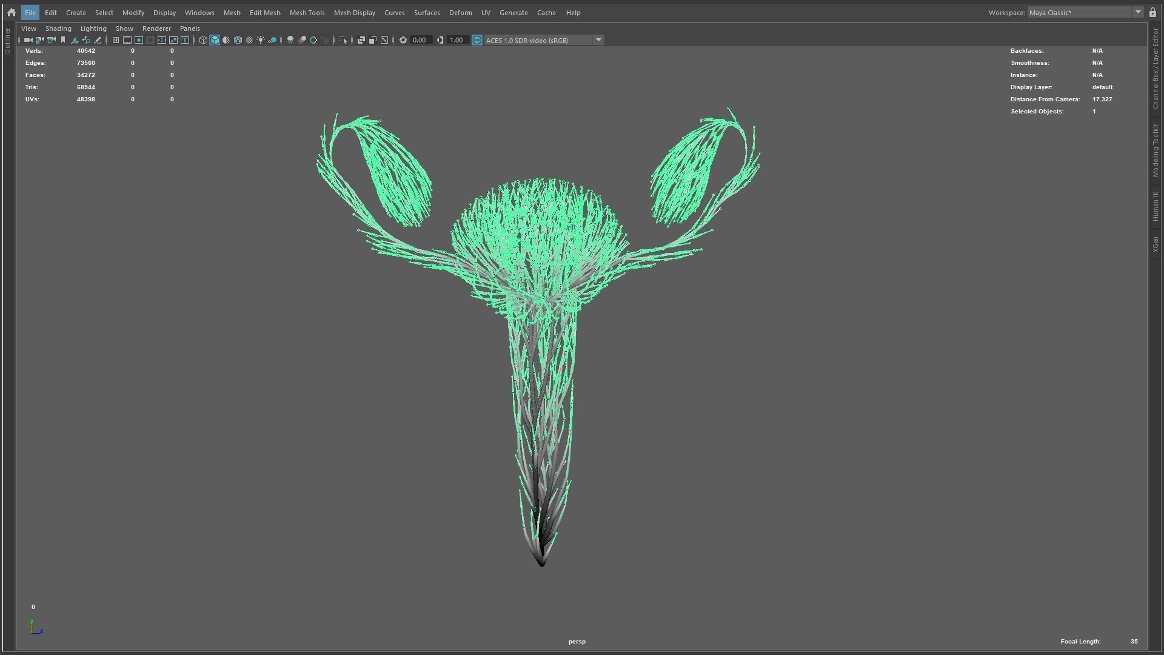
Task: Toggle the Textured display checker icon
Action: coord(249,40)
